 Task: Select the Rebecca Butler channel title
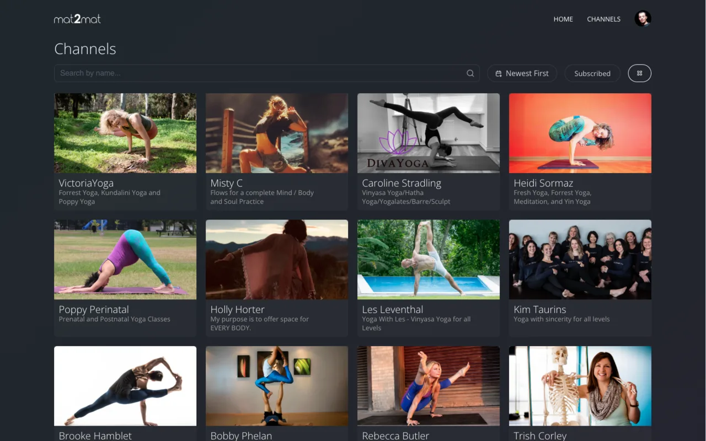(395, 436)
